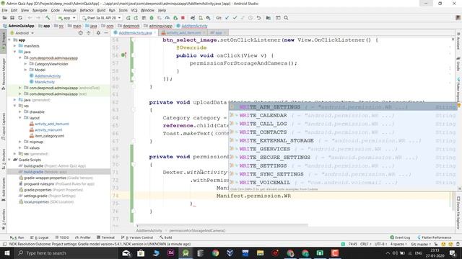
Task: Choose WRITE_CALENDAR suggestion
Action: (343, 115)
